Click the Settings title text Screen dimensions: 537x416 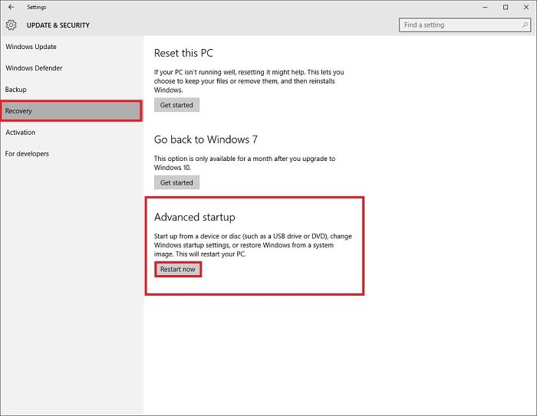[37, 7]
